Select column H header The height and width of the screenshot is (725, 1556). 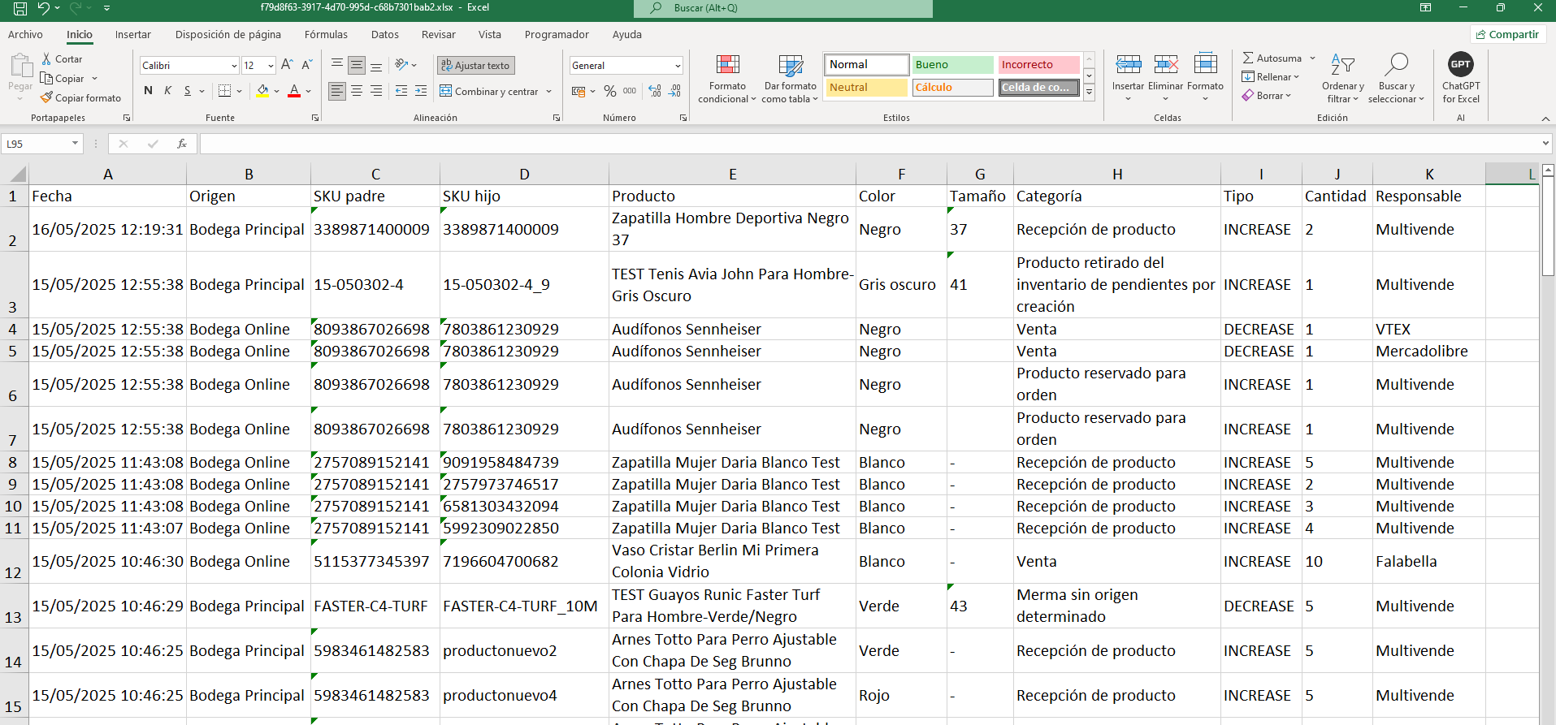(1117, 174)
